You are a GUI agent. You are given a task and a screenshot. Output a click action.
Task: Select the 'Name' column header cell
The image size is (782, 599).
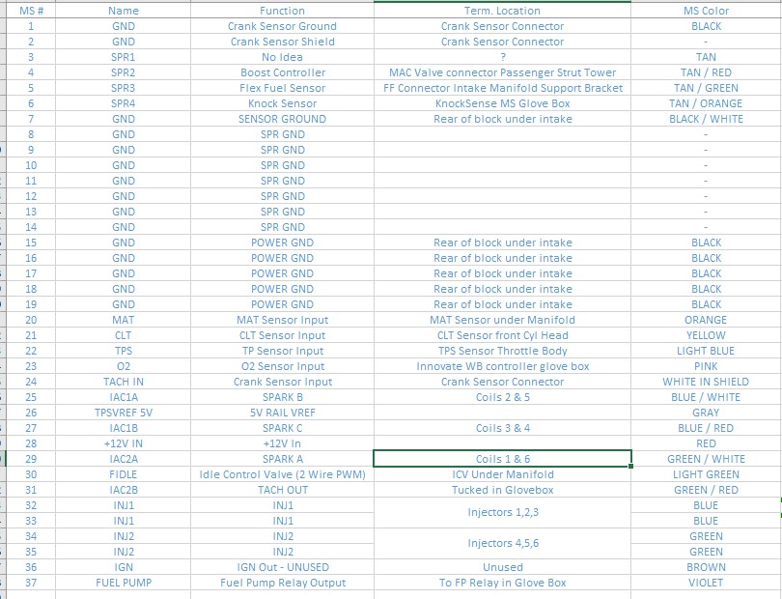124,11
